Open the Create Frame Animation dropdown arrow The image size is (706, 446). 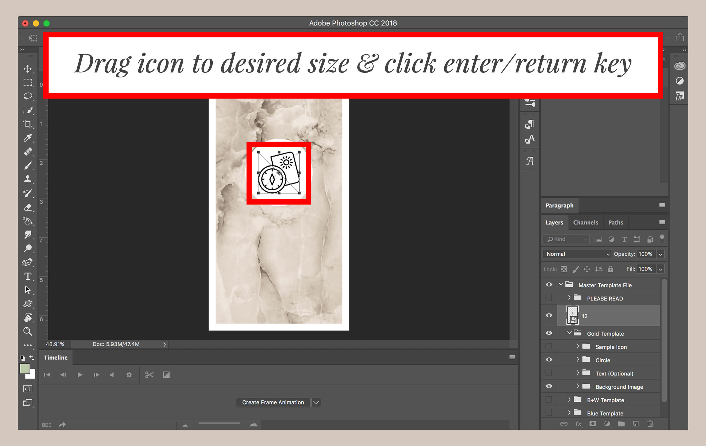click(x=316, y=402)
